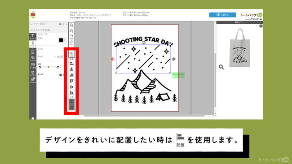Click the green rotation slider knob
Viewport: 292px width, 164px height.
(49, 67)
